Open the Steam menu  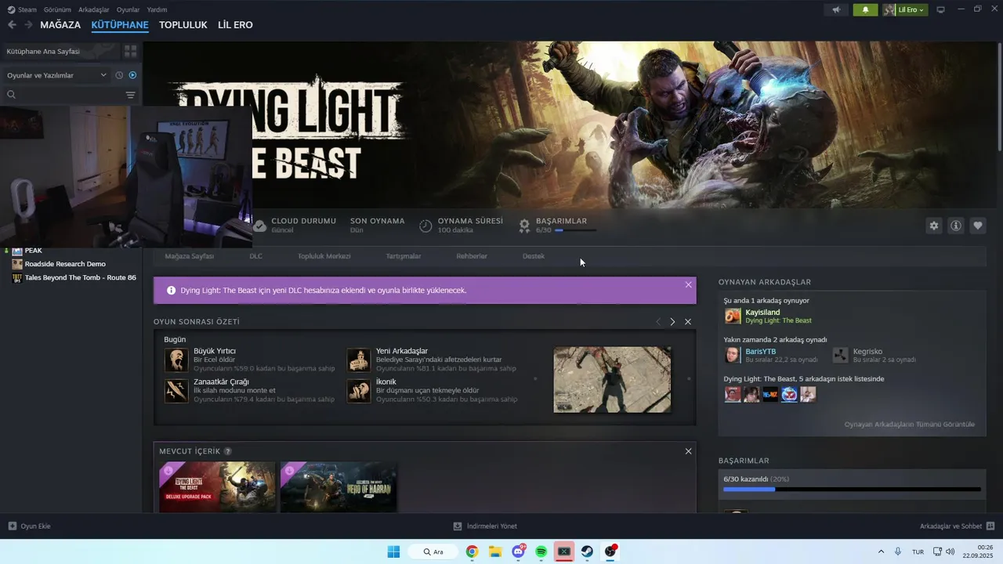click(22, 9)
